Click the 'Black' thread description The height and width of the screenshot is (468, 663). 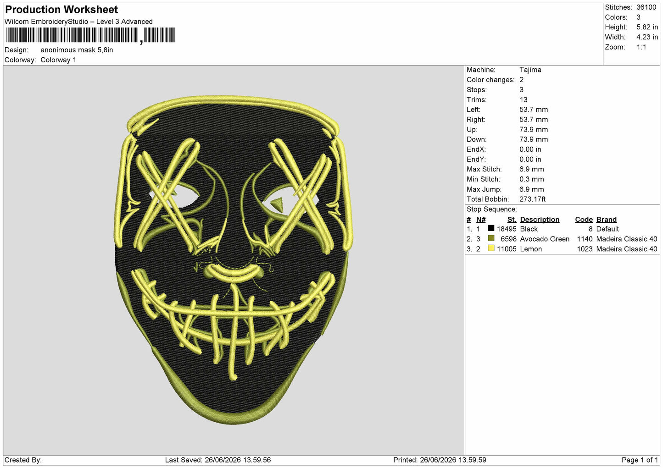click(529, 229)
